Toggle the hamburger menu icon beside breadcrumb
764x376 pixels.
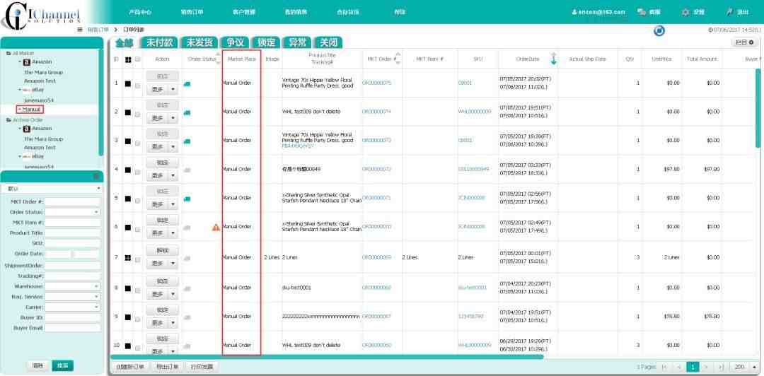[x=80, y=30]
